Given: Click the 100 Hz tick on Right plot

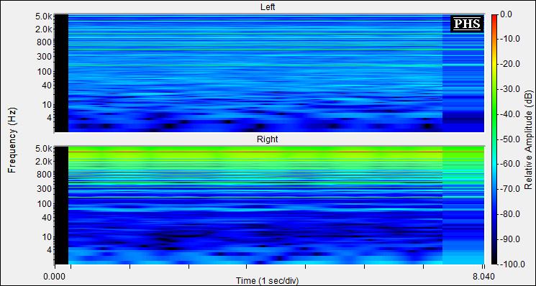Looking at the screenshot, I should tap(47, 204).
